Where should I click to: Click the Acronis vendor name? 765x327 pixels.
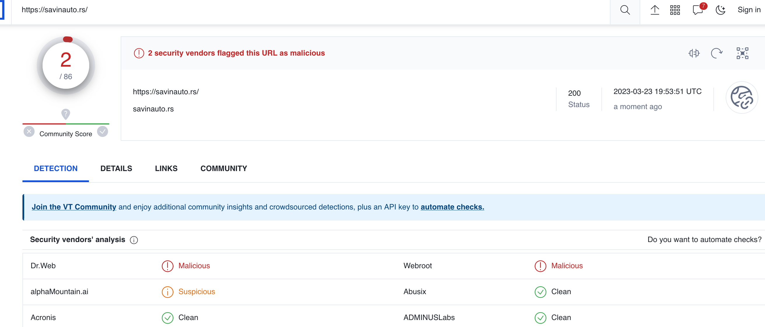tap(43, 317)
